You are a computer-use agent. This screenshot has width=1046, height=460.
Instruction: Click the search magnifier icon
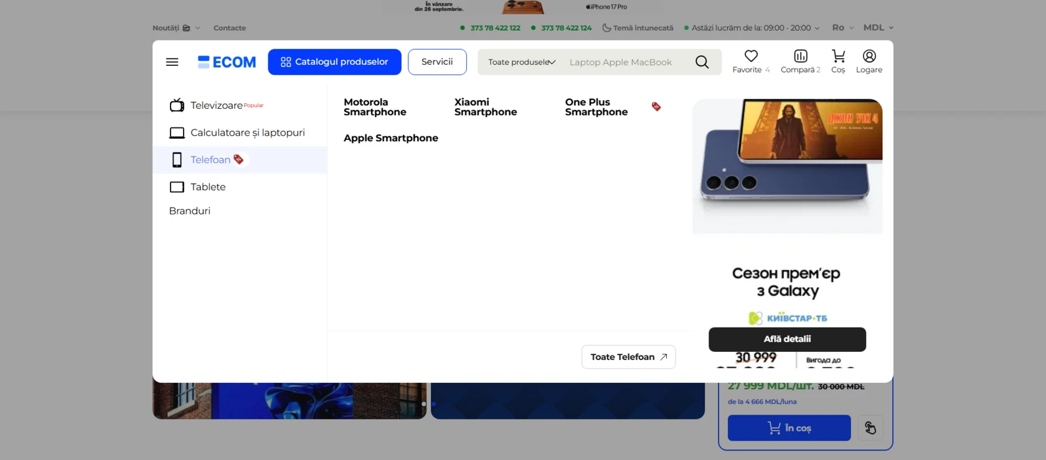coord(702,62)
